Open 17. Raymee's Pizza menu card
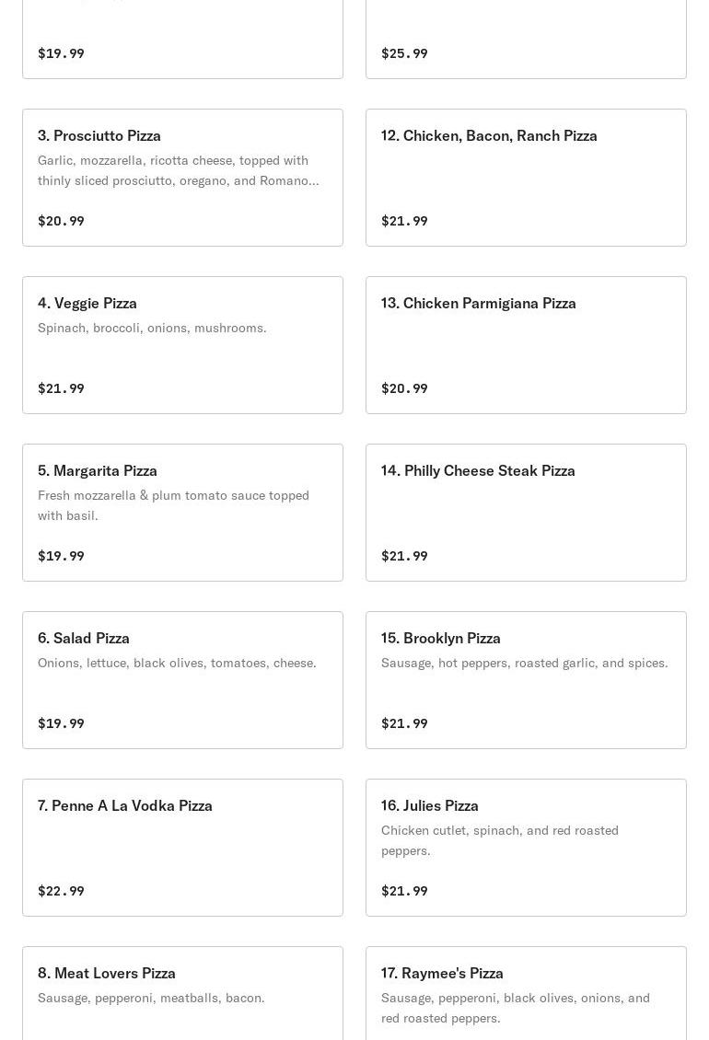Image resolution: width=709 pixels, height=1040 pixels. coord(526,994)
